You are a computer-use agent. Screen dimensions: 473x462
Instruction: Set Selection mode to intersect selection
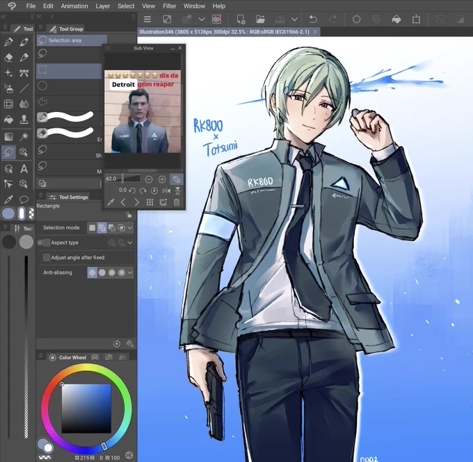(122, 228)
